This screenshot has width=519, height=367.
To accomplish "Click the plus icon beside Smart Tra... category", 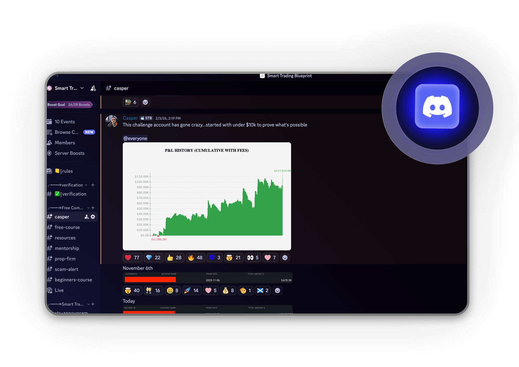I will click(93, 304).
